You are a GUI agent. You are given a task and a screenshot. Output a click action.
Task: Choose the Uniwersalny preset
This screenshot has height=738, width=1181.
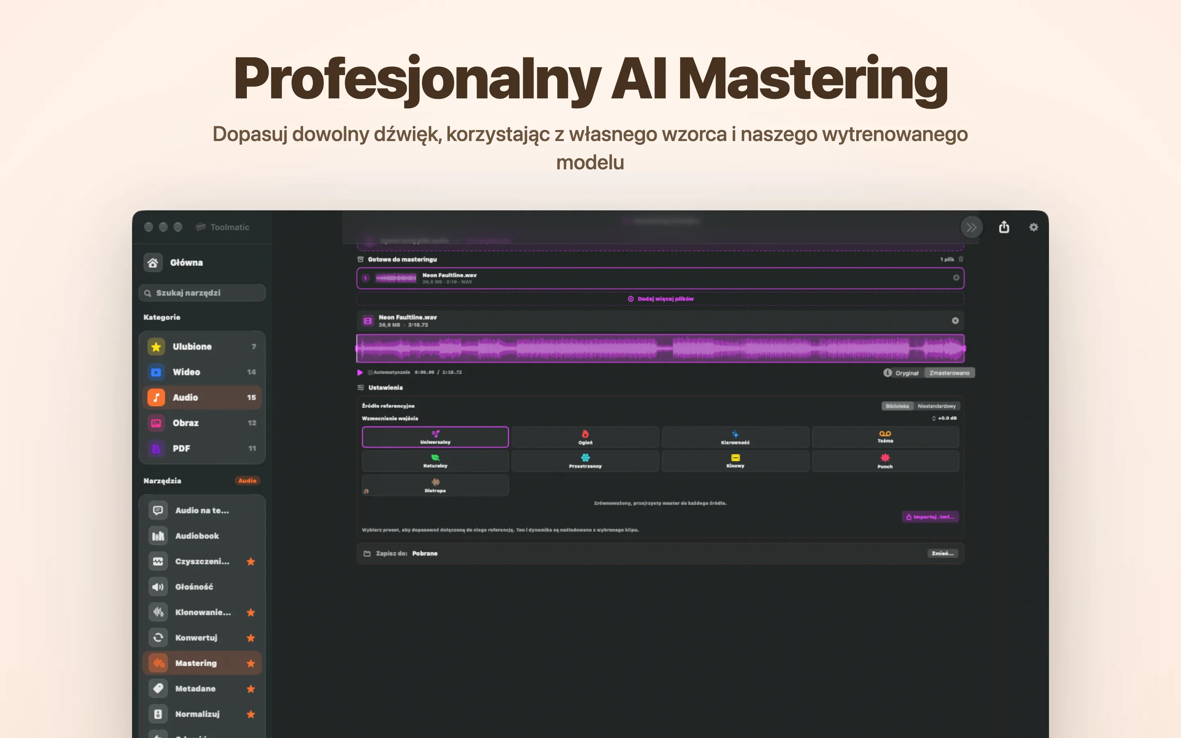435,437
